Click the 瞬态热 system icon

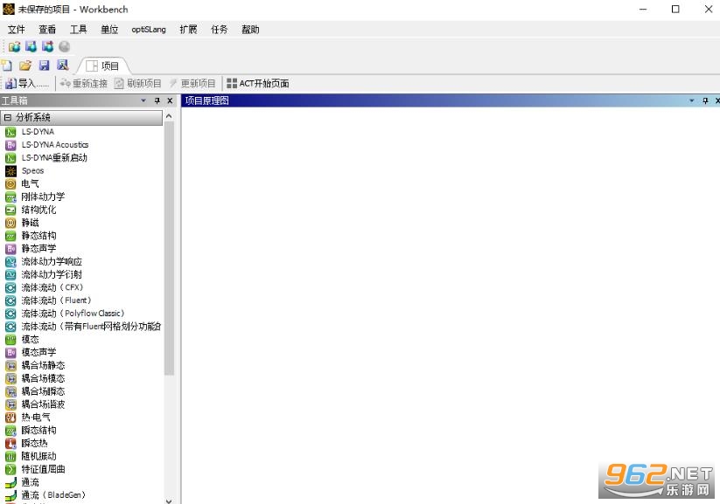tap(10, 444)
